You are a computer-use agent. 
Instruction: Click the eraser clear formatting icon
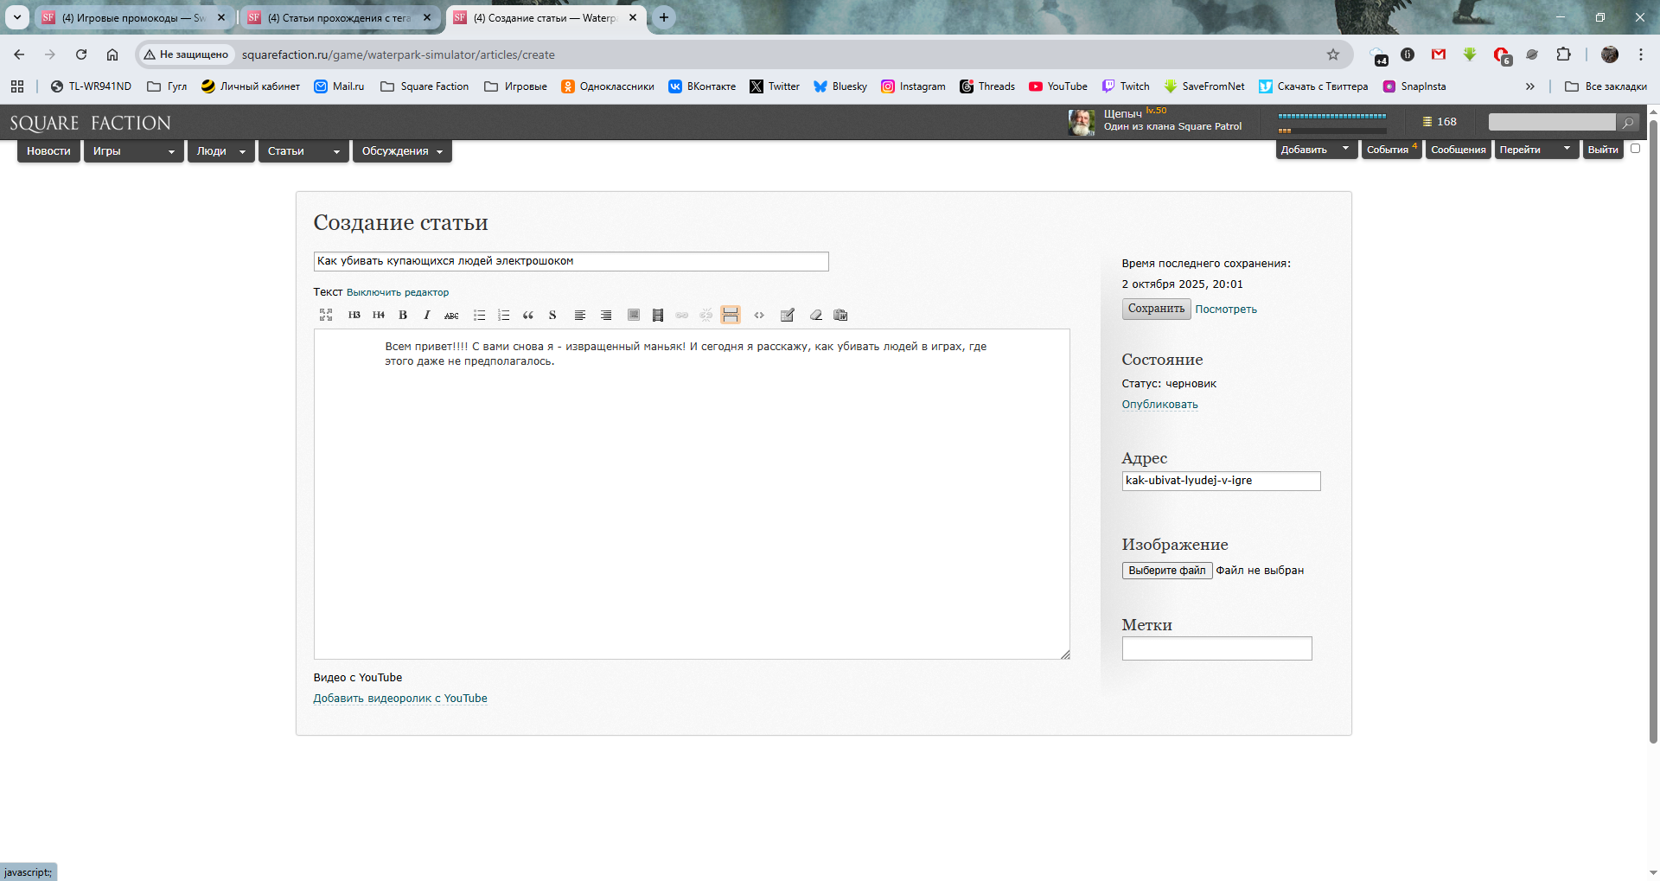(x=815, y=315)
